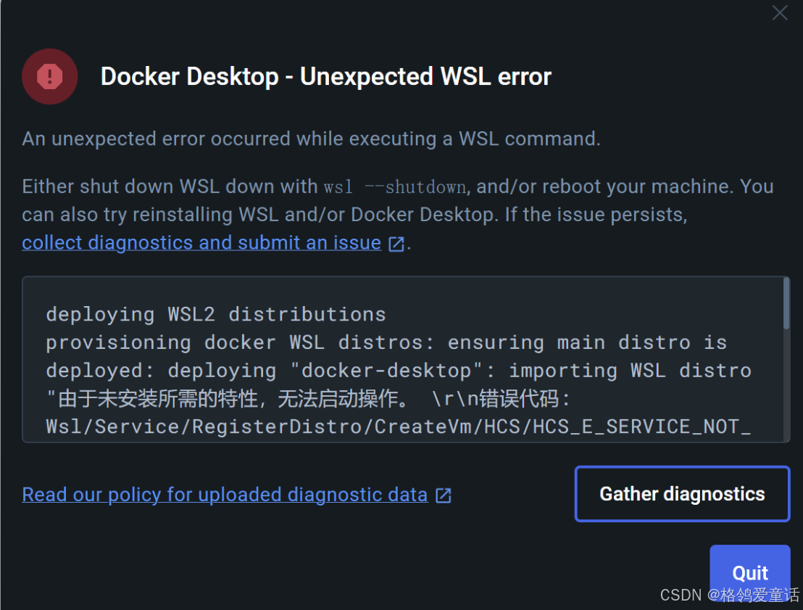
Task: Click the deploying WSL2 distributions log line
Action: coord(215,314)
